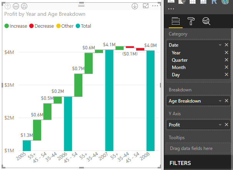Remove Quarter from the Date hierarchy

[226, 60]
